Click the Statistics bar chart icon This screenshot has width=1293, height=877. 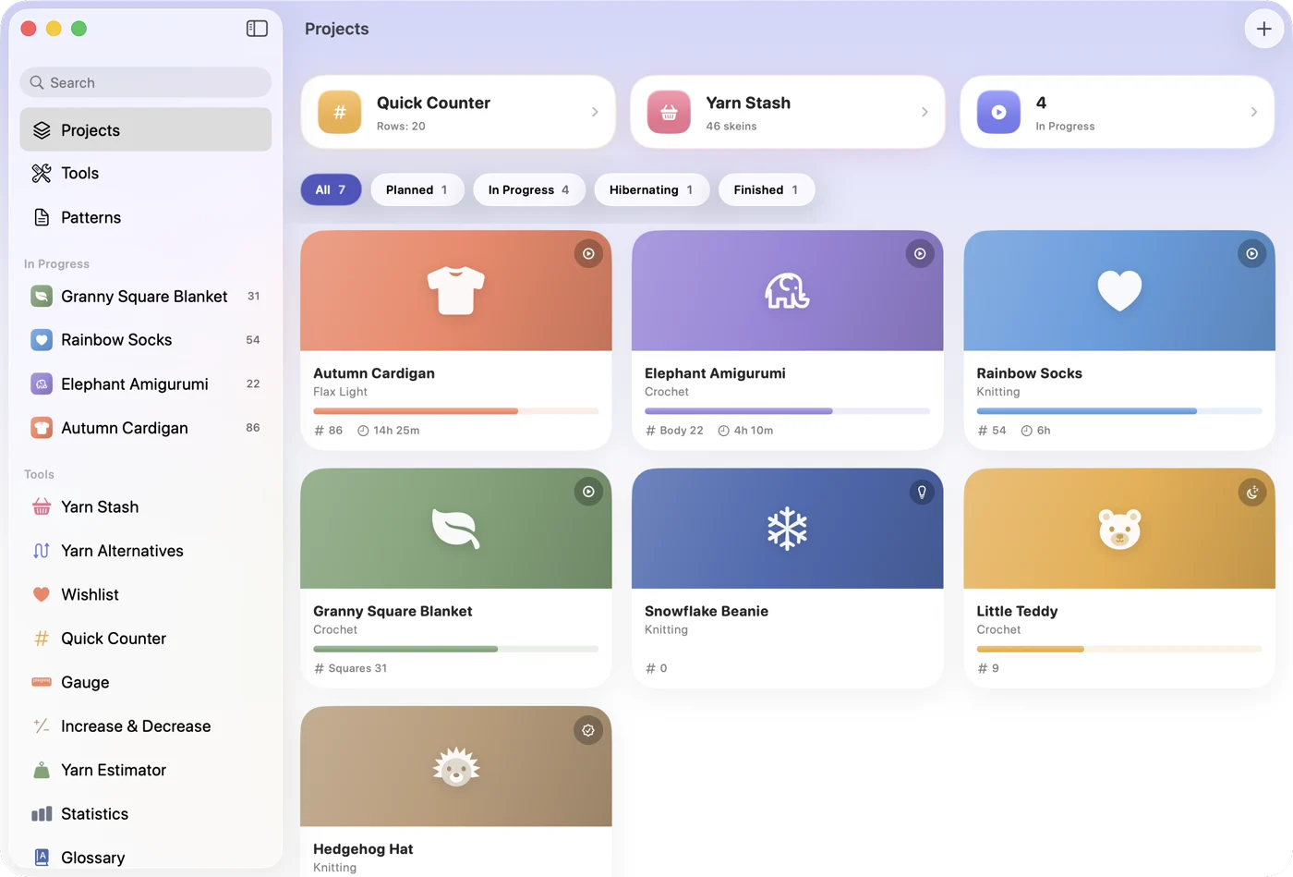point(42,814)
